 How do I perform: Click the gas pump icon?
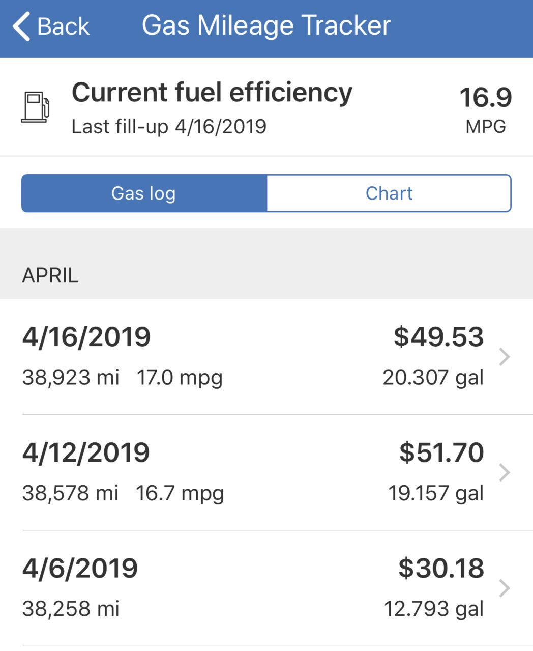pos(35,107)
